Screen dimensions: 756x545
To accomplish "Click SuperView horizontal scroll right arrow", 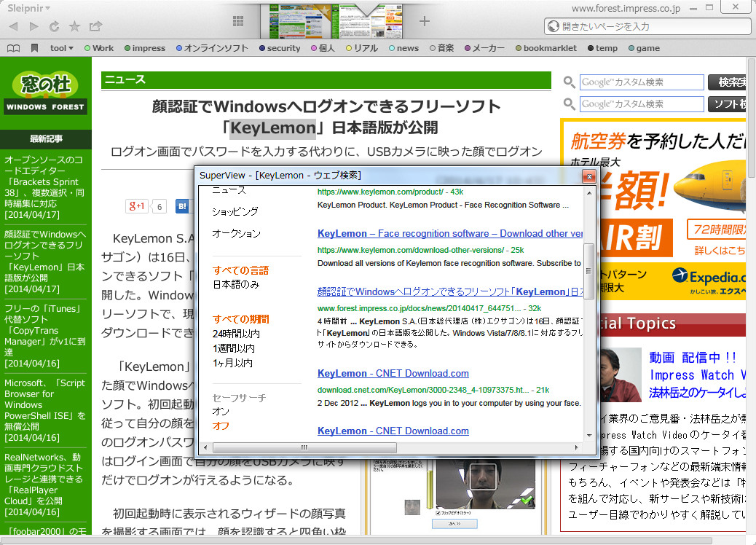I will (577, 447).
